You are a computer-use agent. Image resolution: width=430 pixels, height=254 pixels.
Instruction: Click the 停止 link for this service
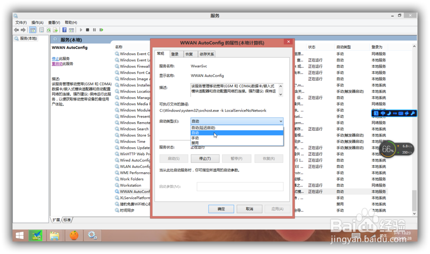55,59
